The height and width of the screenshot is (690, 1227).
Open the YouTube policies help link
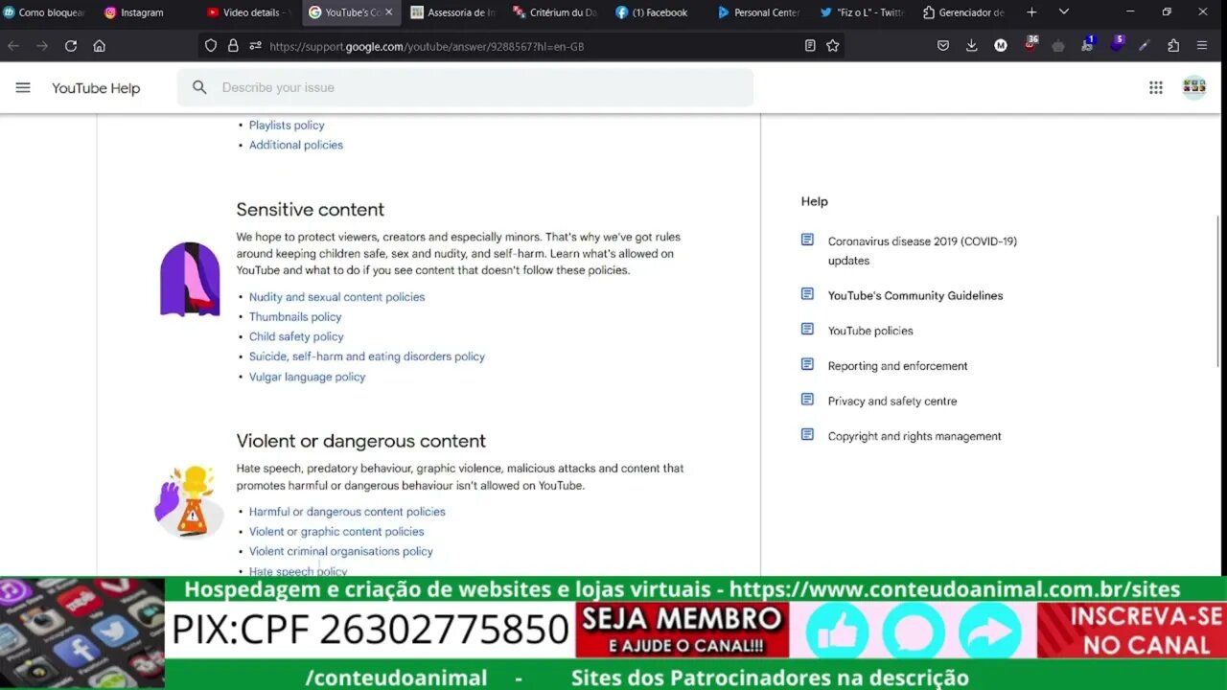coord(870,331)
